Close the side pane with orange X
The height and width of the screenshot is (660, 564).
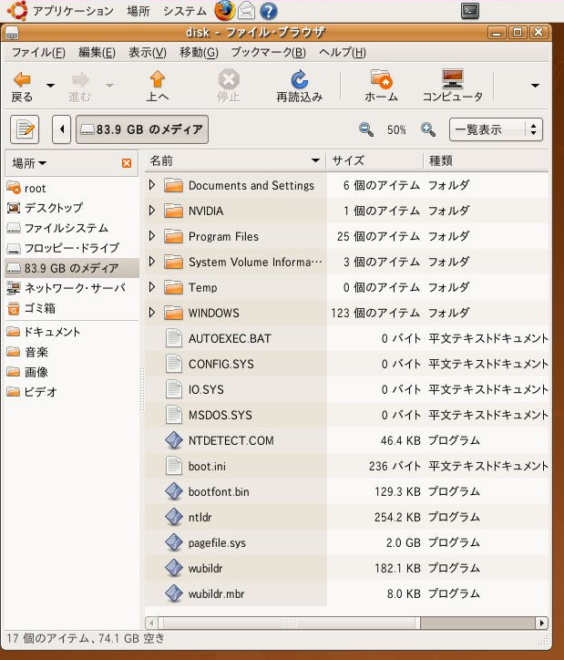tap(126, 163)
